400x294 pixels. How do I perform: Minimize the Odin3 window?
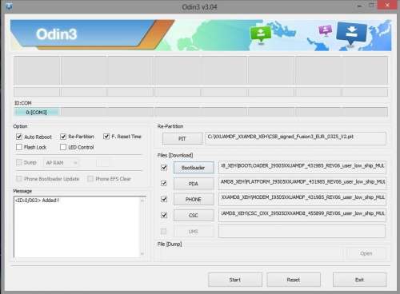tap(360, 6)
